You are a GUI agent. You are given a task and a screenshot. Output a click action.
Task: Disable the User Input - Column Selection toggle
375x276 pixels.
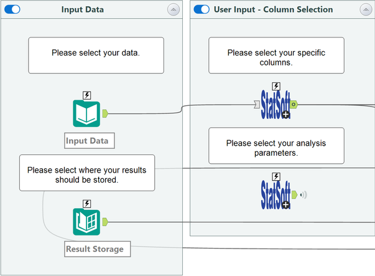coord(201,9)
